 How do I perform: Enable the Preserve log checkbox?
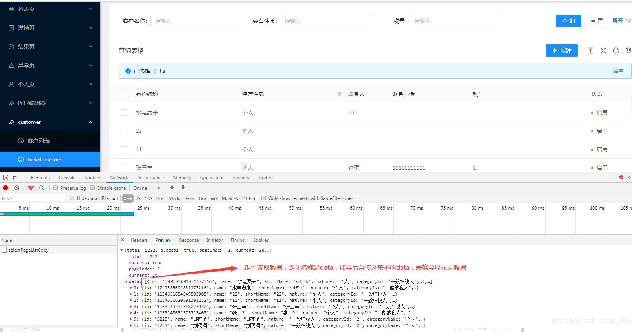point(56,188)
